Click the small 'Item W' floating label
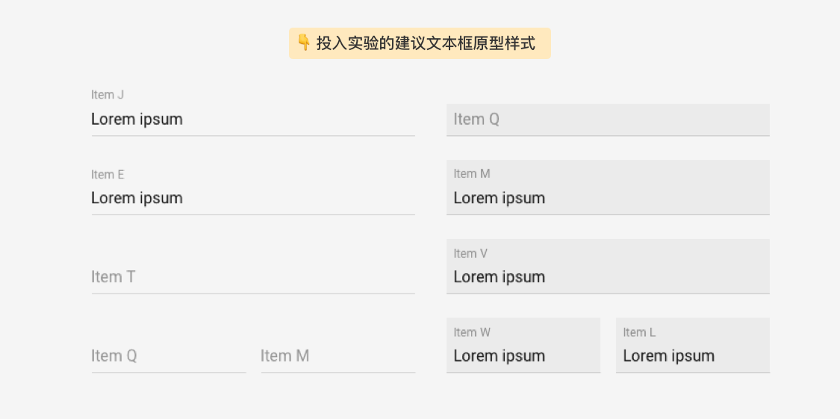The image size is (840, 419). (x=472, y=332)
